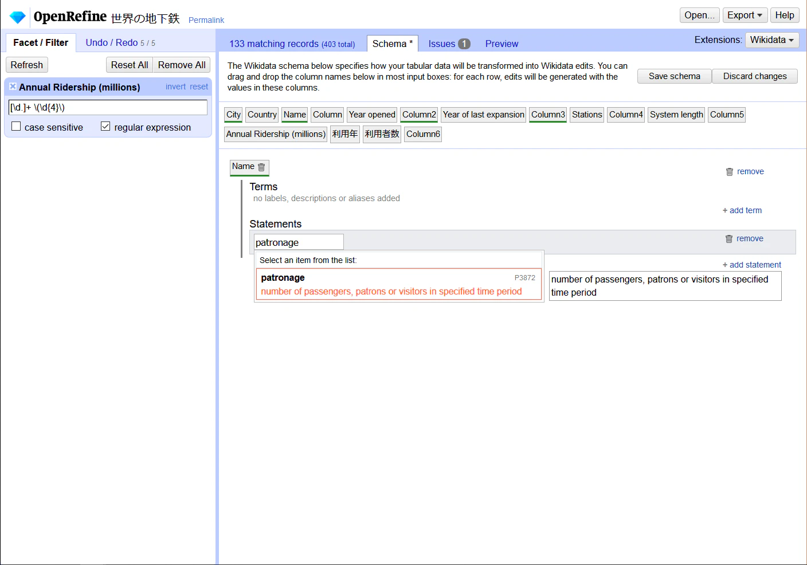Click the Name subject item box
This screenshot has height=565, width=807.
(249, 167)
